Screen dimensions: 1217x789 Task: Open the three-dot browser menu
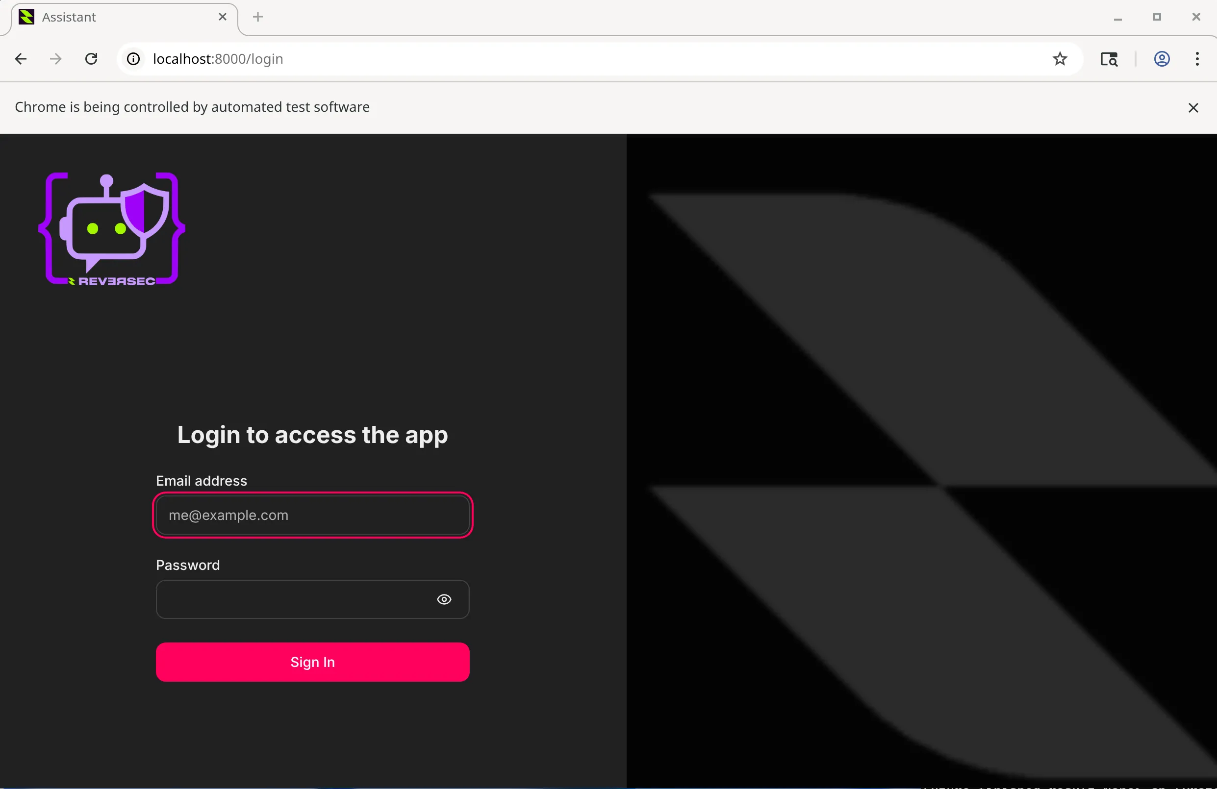(1197, 59)
